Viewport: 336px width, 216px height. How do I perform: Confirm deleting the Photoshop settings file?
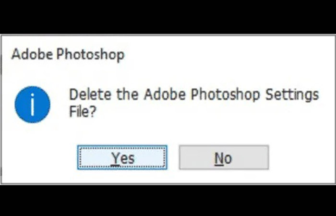click(122, 157)
